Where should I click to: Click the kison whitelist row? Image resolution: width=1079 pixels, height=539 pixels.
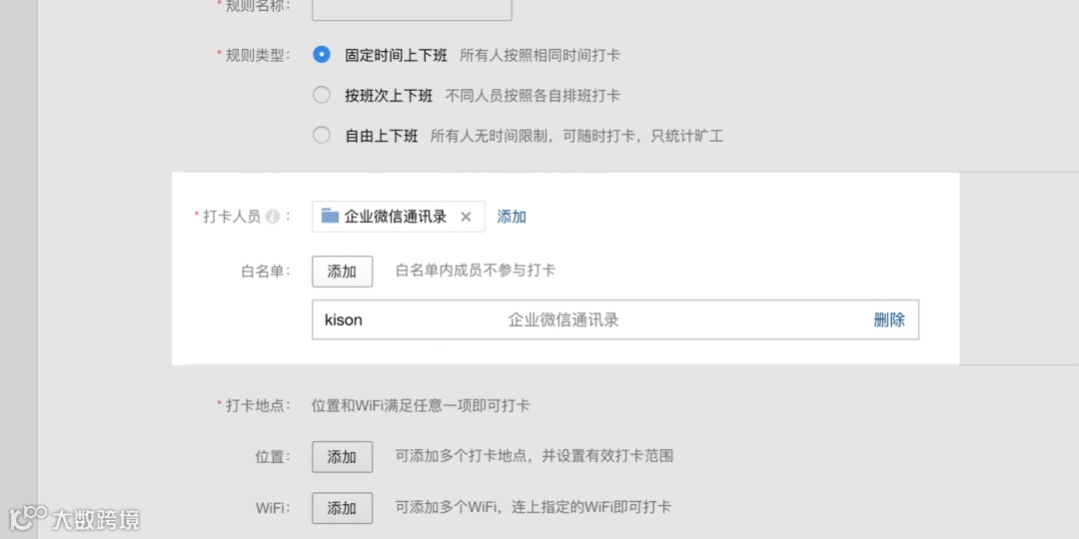tap(615, 319)
